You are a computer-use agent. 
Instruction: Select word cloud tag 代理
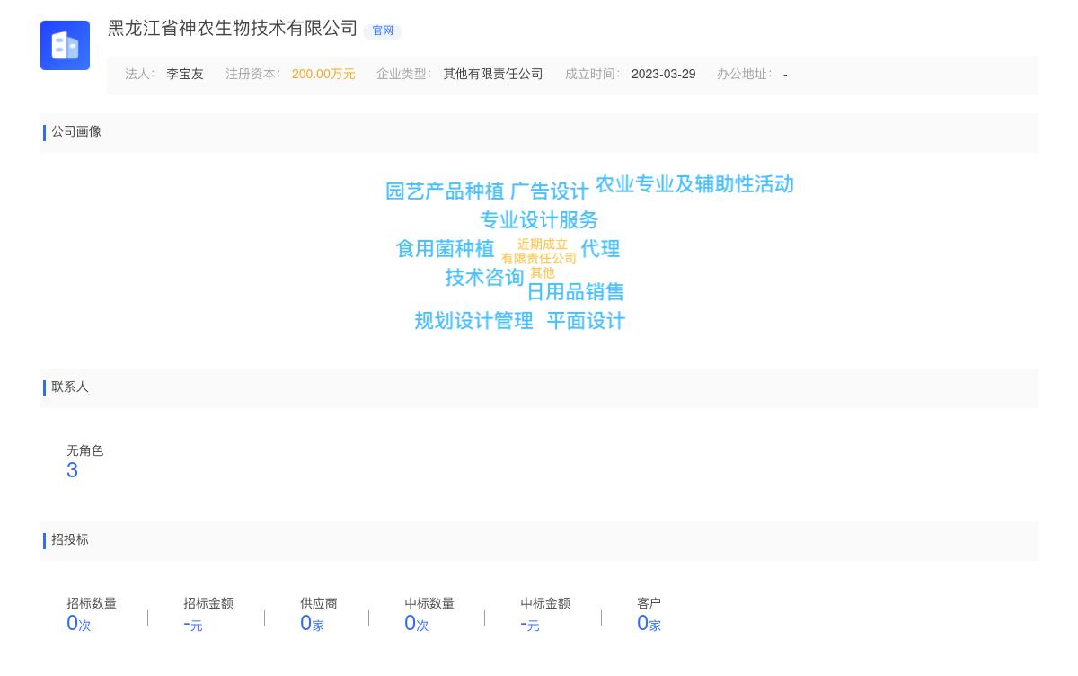coord(600,249)
